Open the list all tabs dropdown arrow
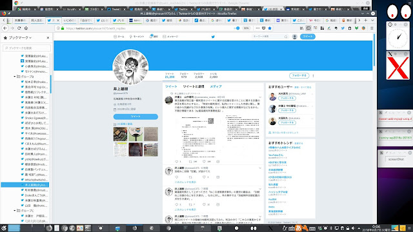Screen dimensions: 413x232 tap(372, 20)
